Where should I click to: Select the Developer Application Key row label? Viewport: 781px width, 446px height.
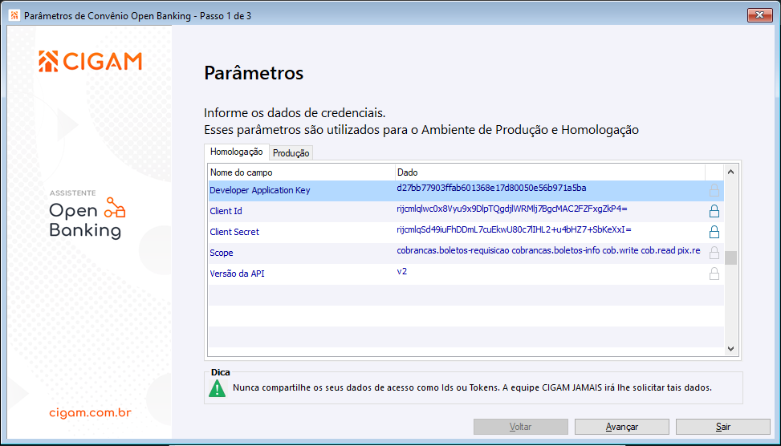click(259, 190)
